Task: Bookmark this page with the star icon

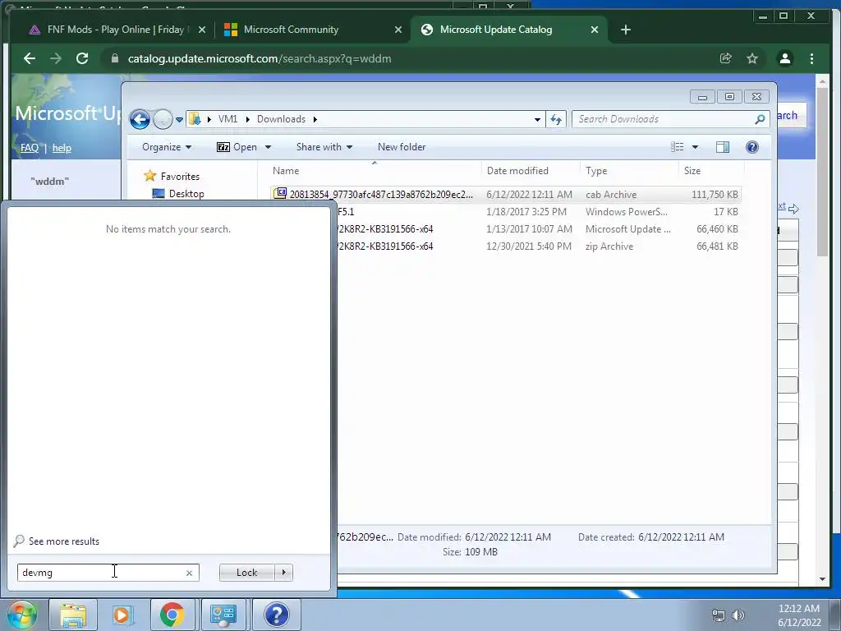Action: click(752, 58)
